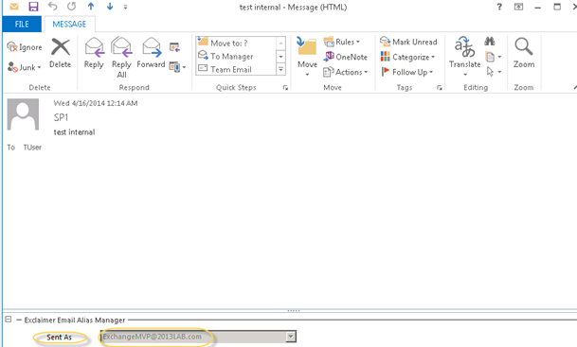The height and width of the screenshot is (347, 577).
Task: Open Ribbon Display Options
Action: (518, 7)
